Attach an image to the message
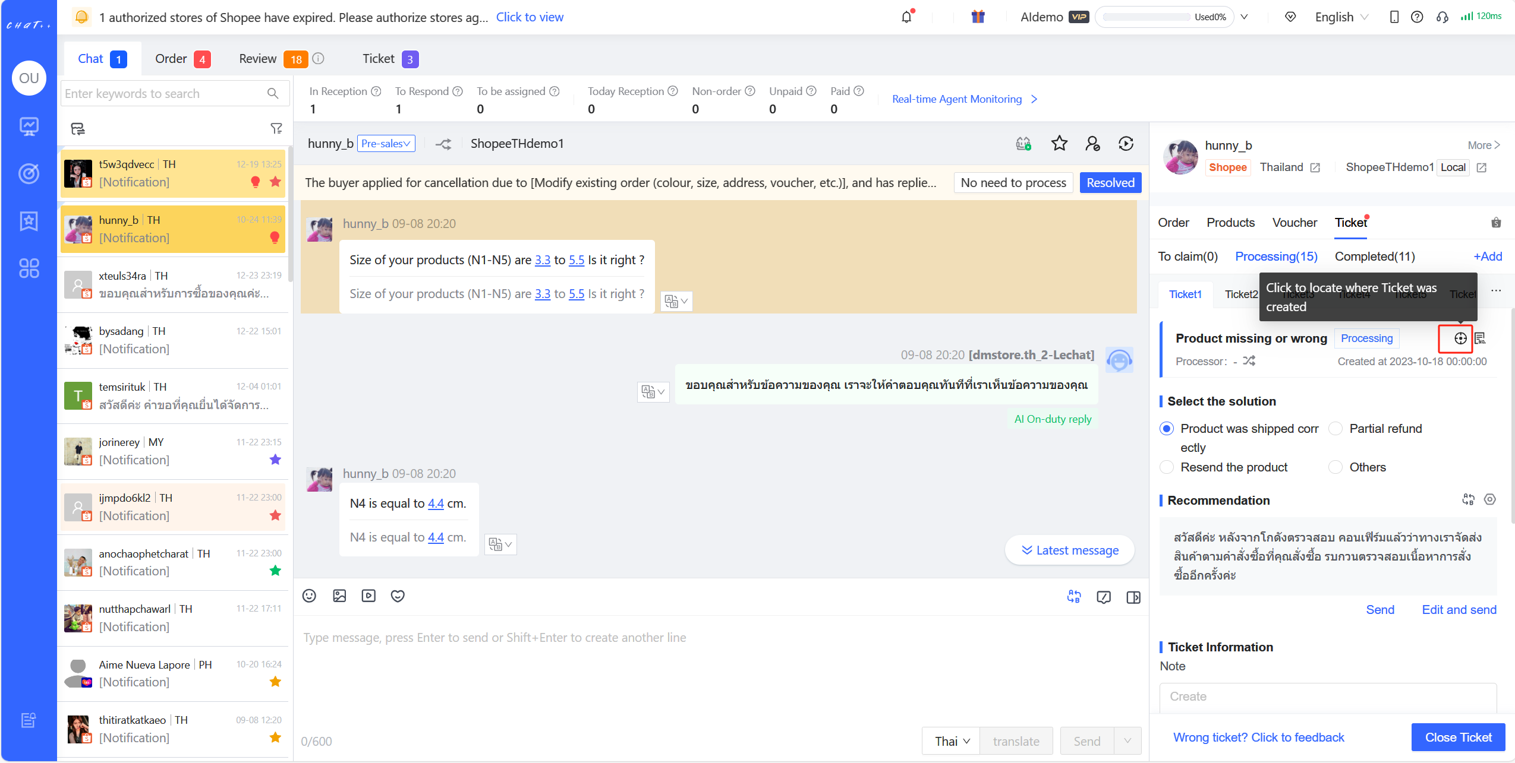Screen dimensions: 1515x763 (339, 596)
